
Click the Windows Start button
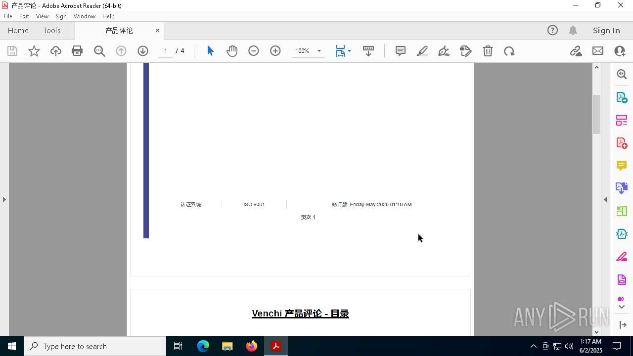coord(12,346)
